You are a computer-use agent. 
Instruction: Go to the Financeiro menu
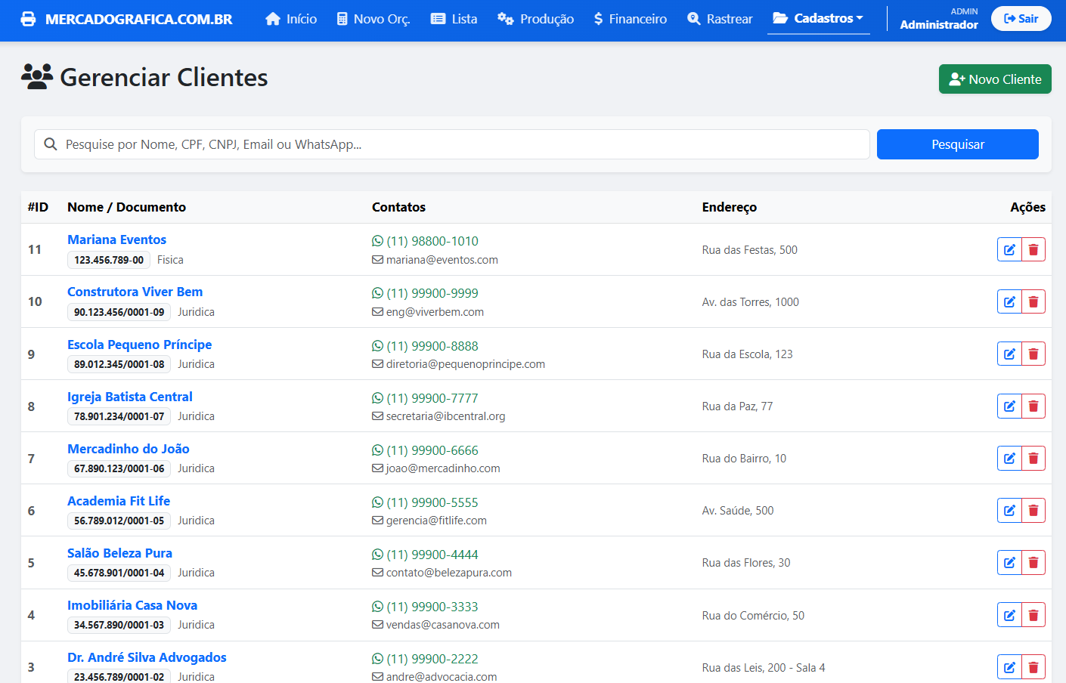click(x=630, y=19)
